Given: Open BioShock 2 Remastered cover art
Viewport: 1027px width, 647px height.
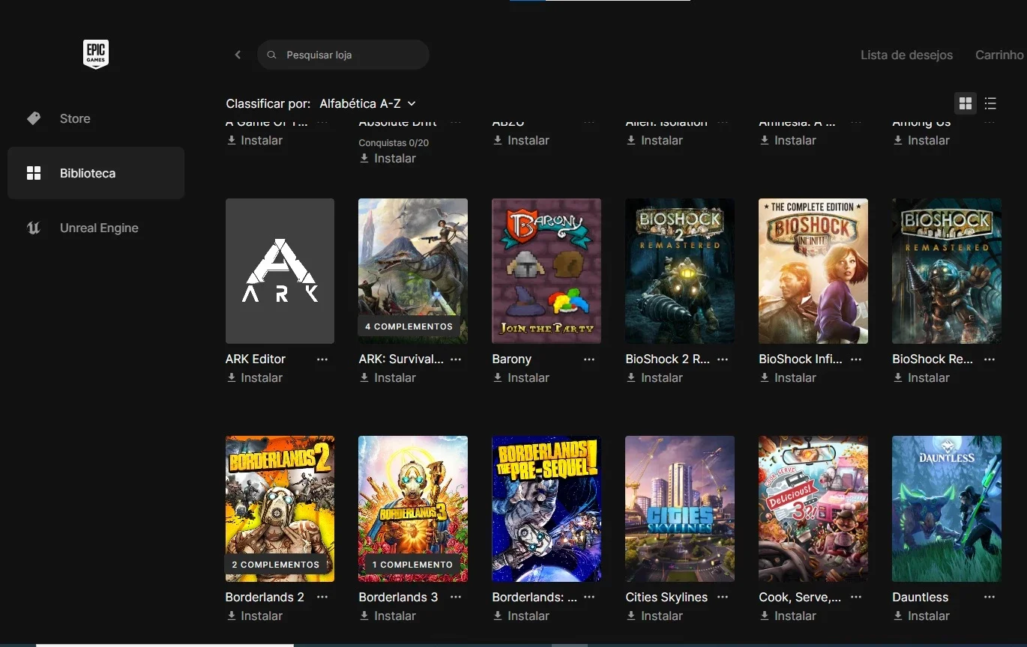Looking at the screenshot, I should (680, 271).
